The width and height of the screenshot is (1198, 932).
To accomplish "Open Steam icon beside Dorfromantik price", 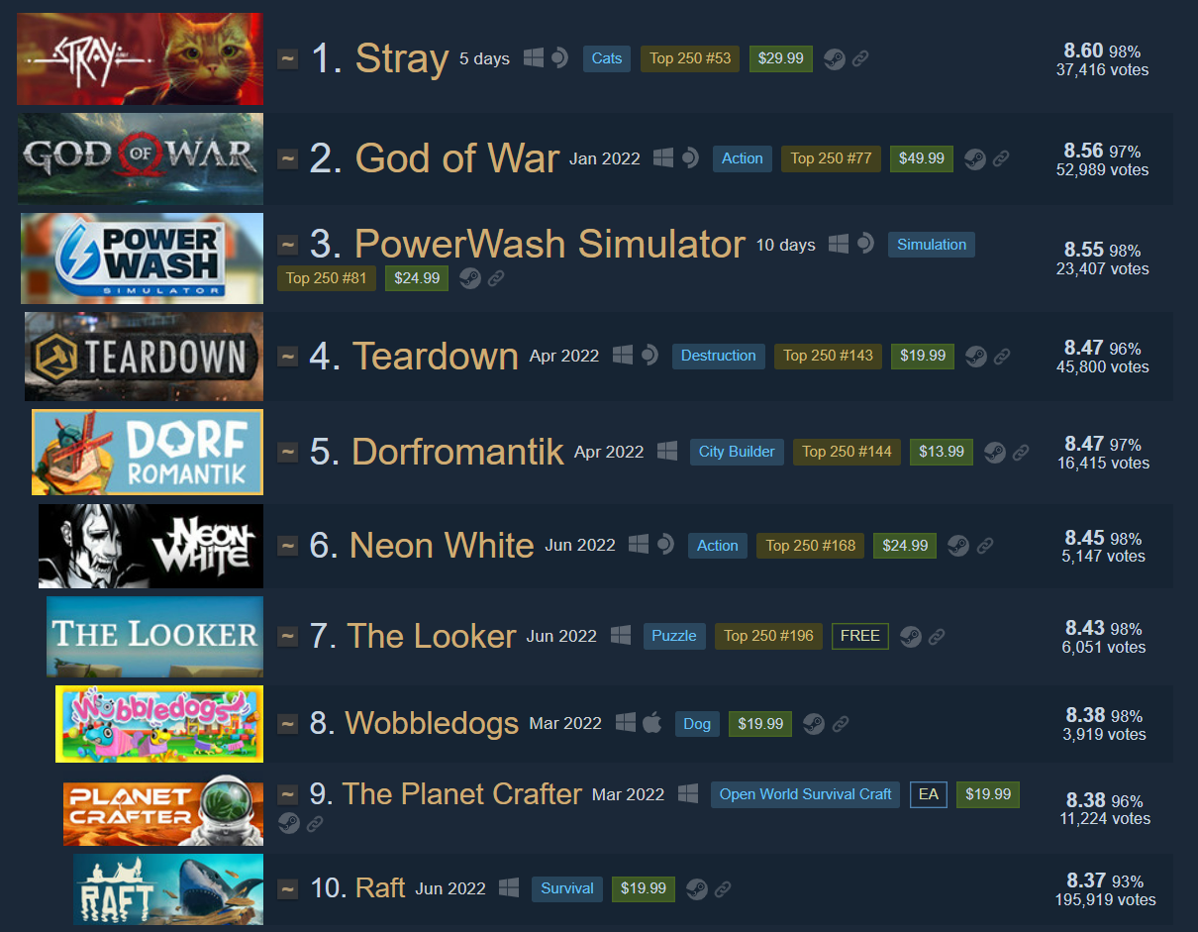I will pyautogui.click(x=995, y=452).
